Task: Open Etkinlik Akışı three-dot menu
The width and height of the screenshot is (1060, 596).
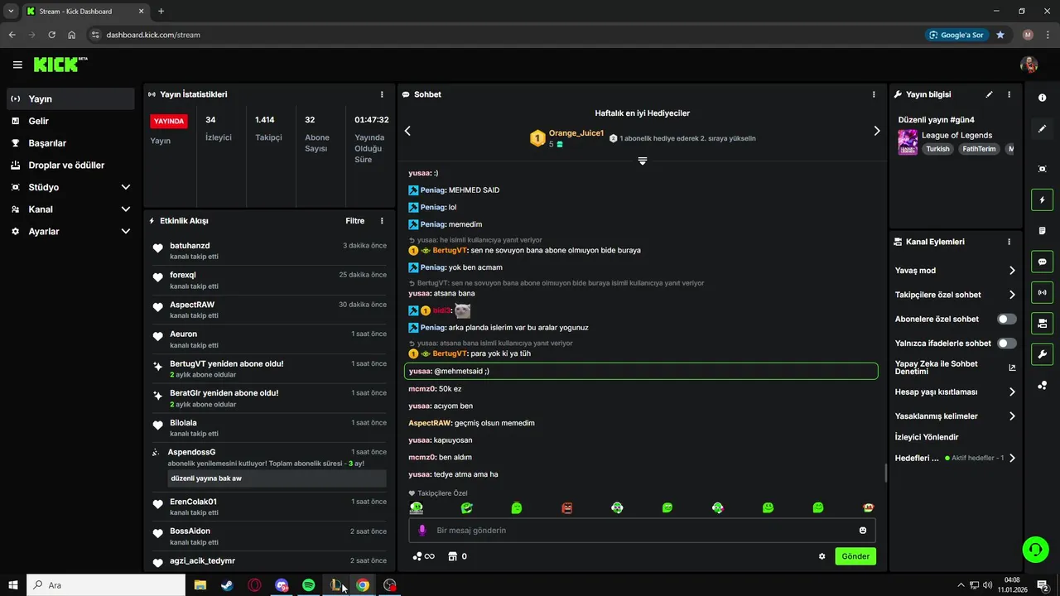Action: (382, 221)
